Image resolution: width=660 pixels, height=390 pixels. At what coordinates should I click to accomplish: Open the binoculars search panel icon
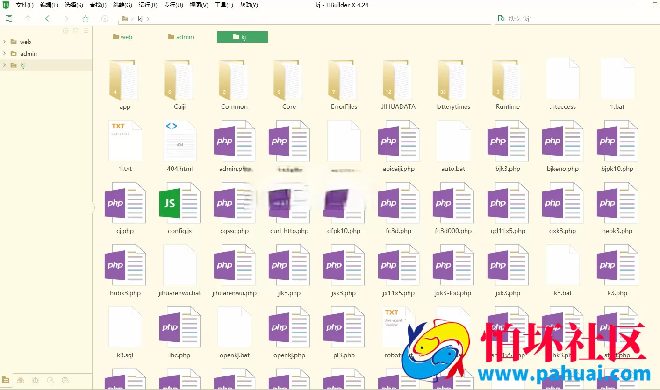click(21, 380)
